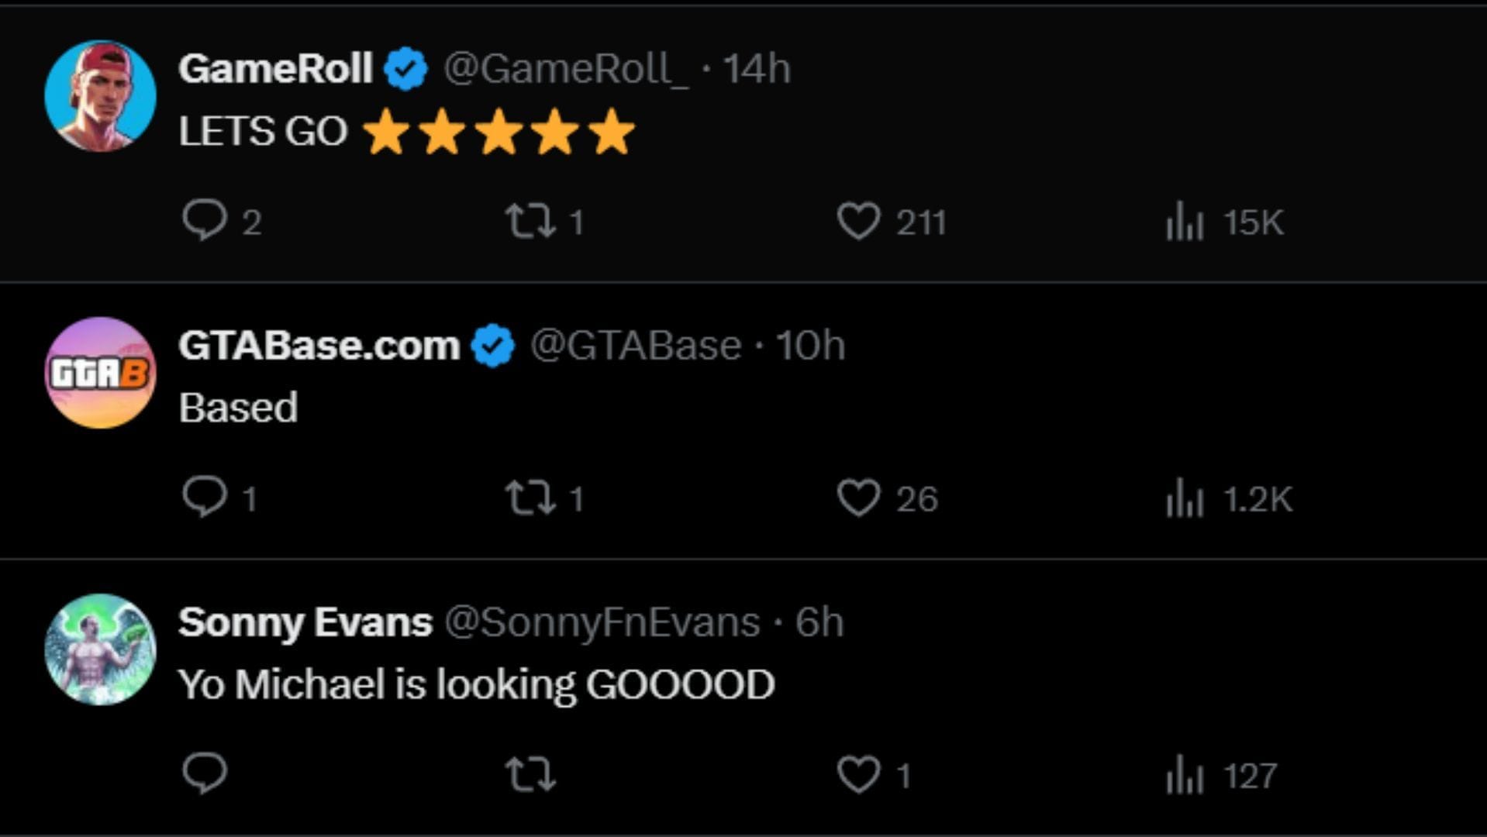Open GameRoll's profile avatar
The width and height of the screenshot is (1487, 837).
click(101, 96)
